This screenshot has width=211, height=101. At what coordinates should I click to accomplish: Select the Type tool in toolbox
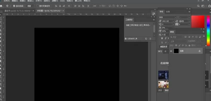[1, 77]
